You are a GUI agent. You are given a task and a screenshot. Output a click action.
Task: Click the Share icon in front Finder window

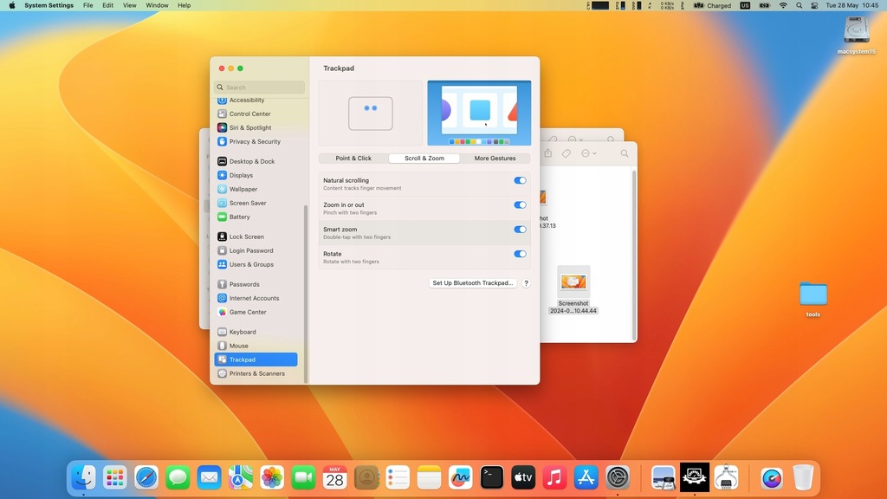point(547,153)
